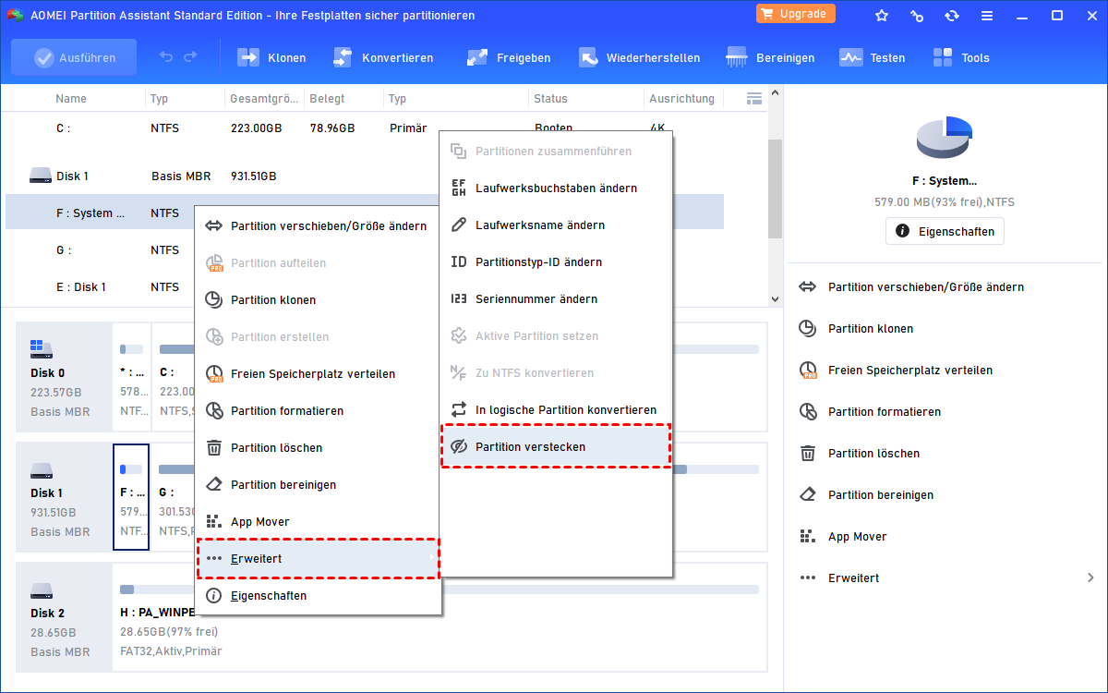The width and height of the screenshot is (1108, 693).
Task: Sort by the Status column header
Action: coord(550,98)
